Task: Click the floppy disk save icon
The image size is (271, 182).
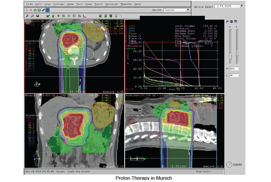Action: coord(37,16)
